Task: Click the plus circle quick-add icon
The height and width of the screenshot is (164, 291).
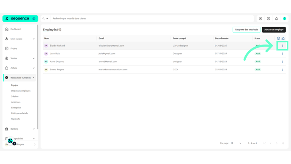Action: point(261,19)
